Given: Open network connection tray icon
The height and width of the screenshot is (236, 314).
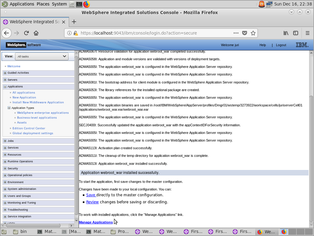Looking at the screenshot, I should click(x=269, y=4).
